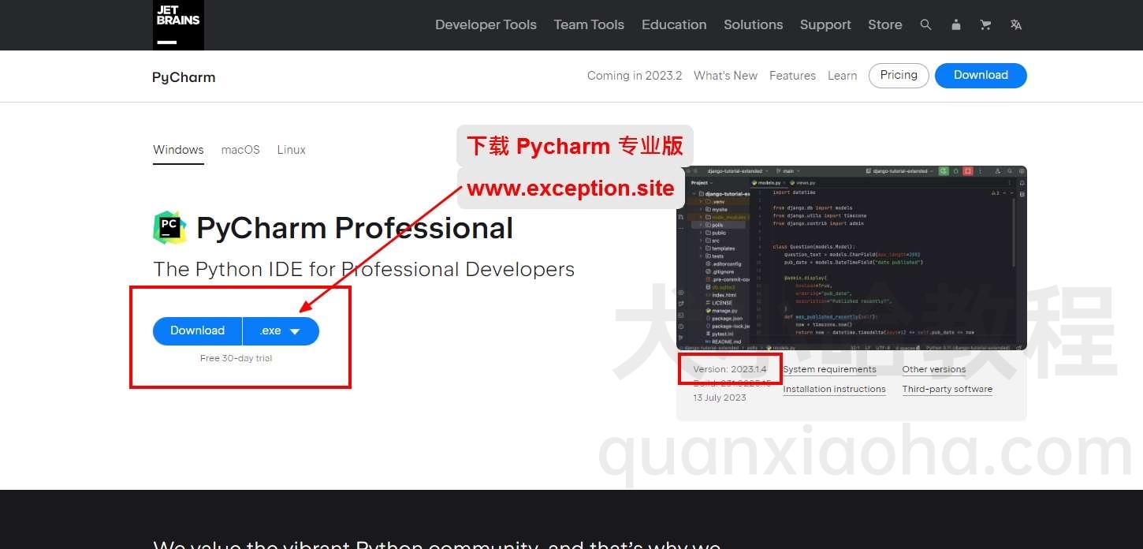Screen dimensions: 1143x549
Task: Click the 13 July 2023 release date
Action: [719, 398]
